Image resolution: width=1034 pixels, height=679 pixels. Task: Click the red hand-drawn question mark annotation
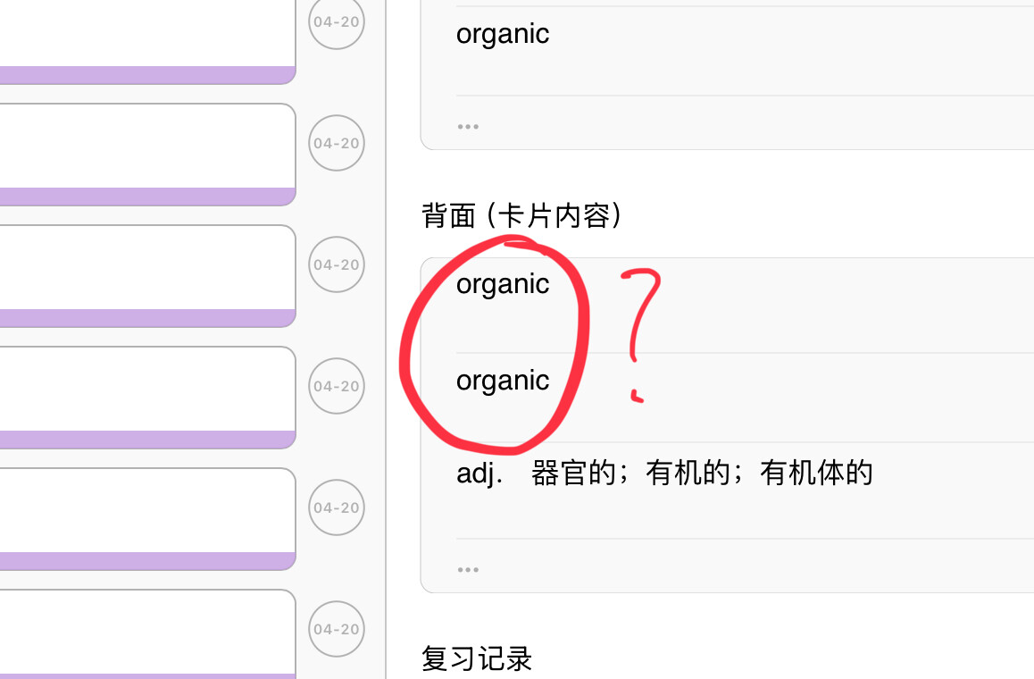coord(640,334)
